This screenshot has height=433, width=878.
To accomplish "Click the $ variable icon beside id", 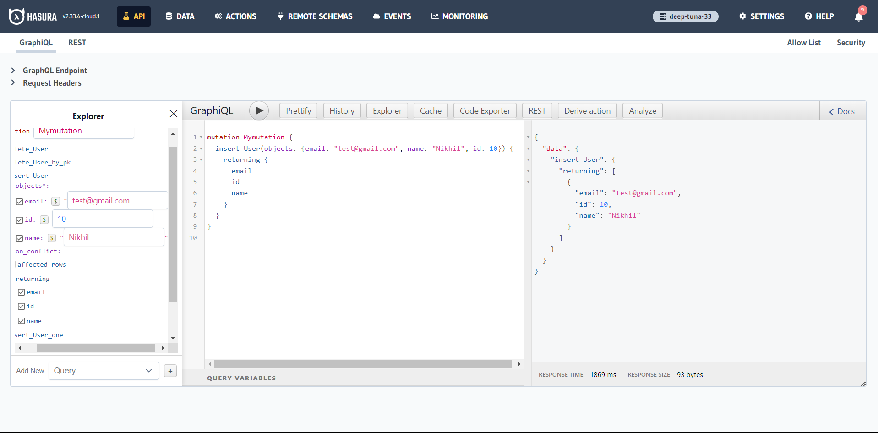I will [x=44, y=219].
